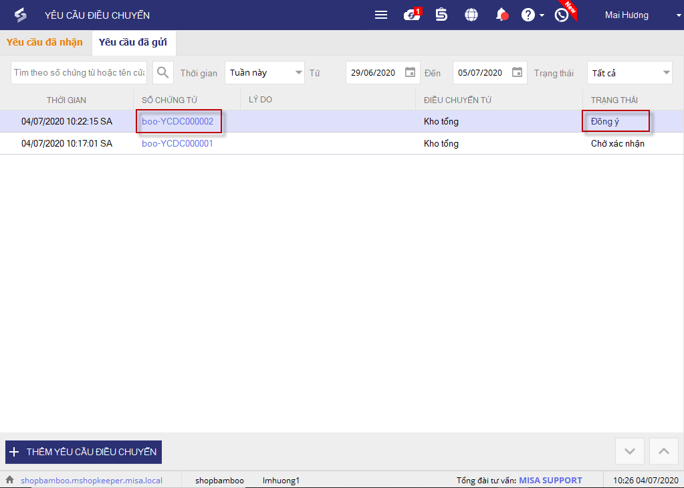The image size is (684, 488).
Task: Click the down chevron navigation button
Action: (629, 451)
